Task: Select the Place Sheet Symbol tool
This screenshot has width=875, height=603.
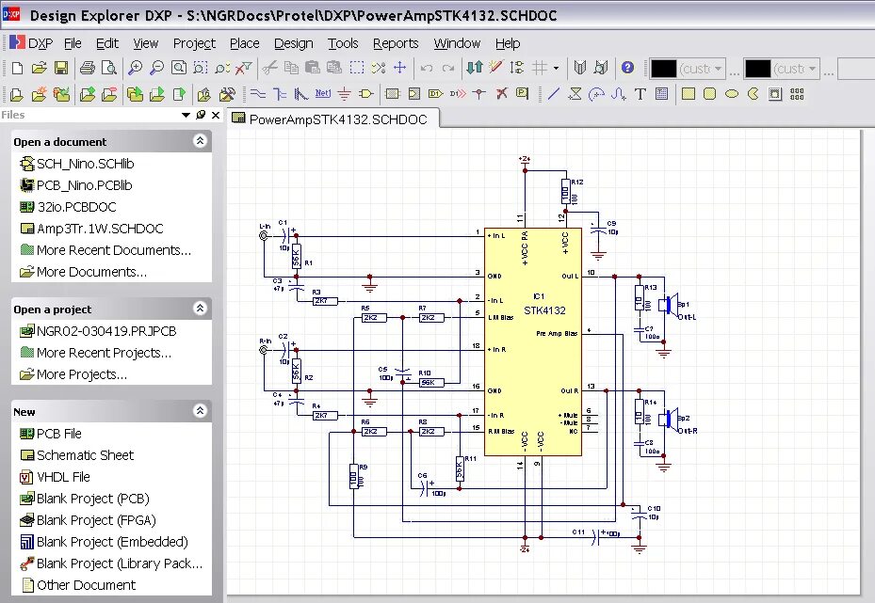Action: click(x=393, y=94)
